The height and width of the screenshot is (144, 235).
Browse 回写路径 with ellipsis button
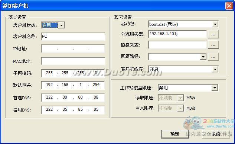(x=213, y=56)
